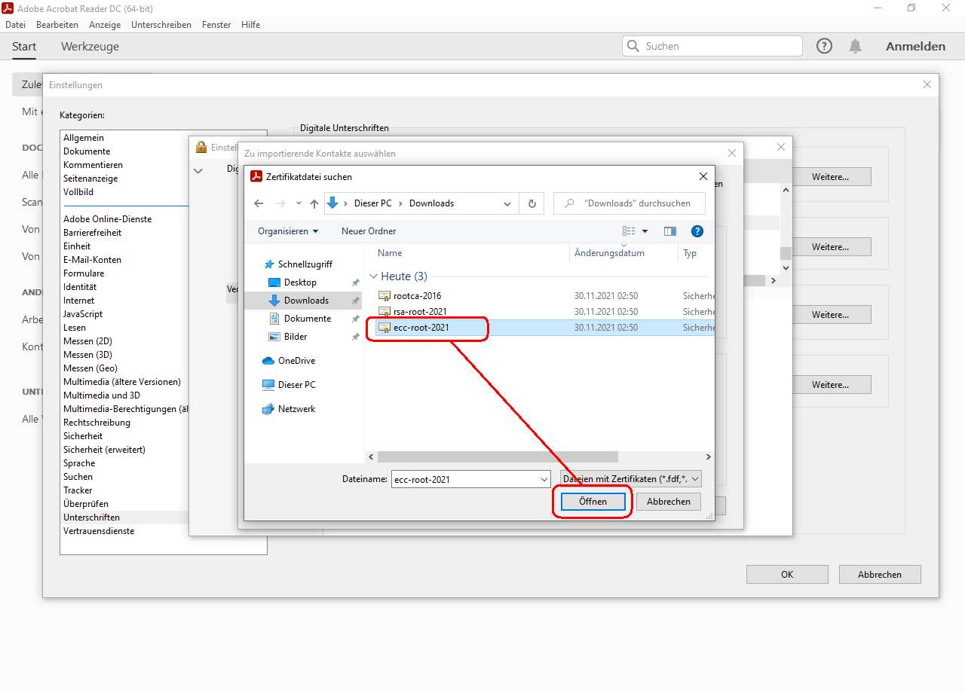The height and width of the screenshot is (693, 965).
Task: Expand the Dateiname combo box dropdown
Action: coord(544,479)
